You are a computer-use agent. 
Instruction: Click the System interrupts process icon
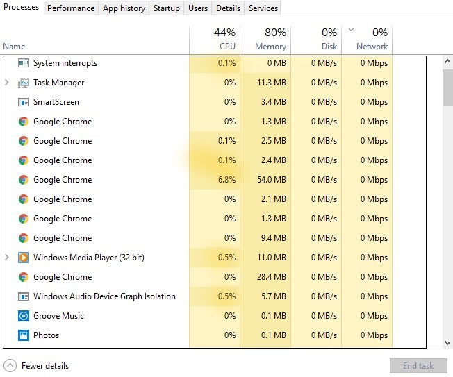coord(24,63)
